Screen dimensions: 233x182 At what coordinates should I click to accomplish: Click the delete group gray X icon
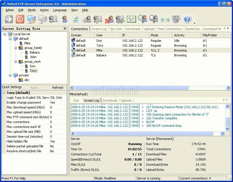[120, 19]
